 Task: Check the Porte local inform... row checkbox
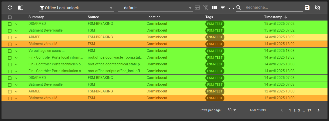(10, 58)
